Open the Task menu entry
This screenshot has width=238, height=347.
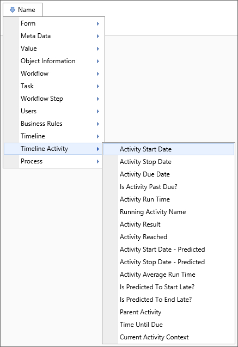[x=54, y=86]
